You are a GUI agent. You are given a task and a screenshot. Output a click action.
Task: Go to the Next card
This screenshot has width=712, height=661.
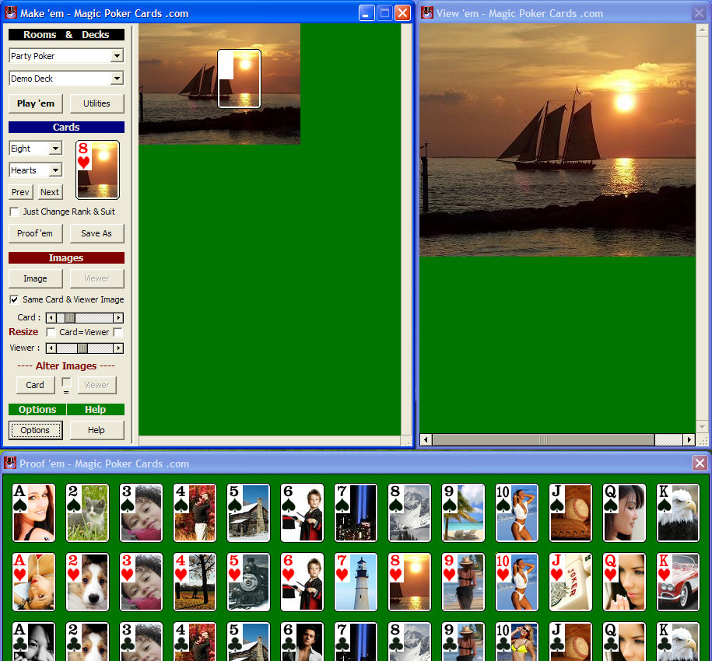pos(50,192)
